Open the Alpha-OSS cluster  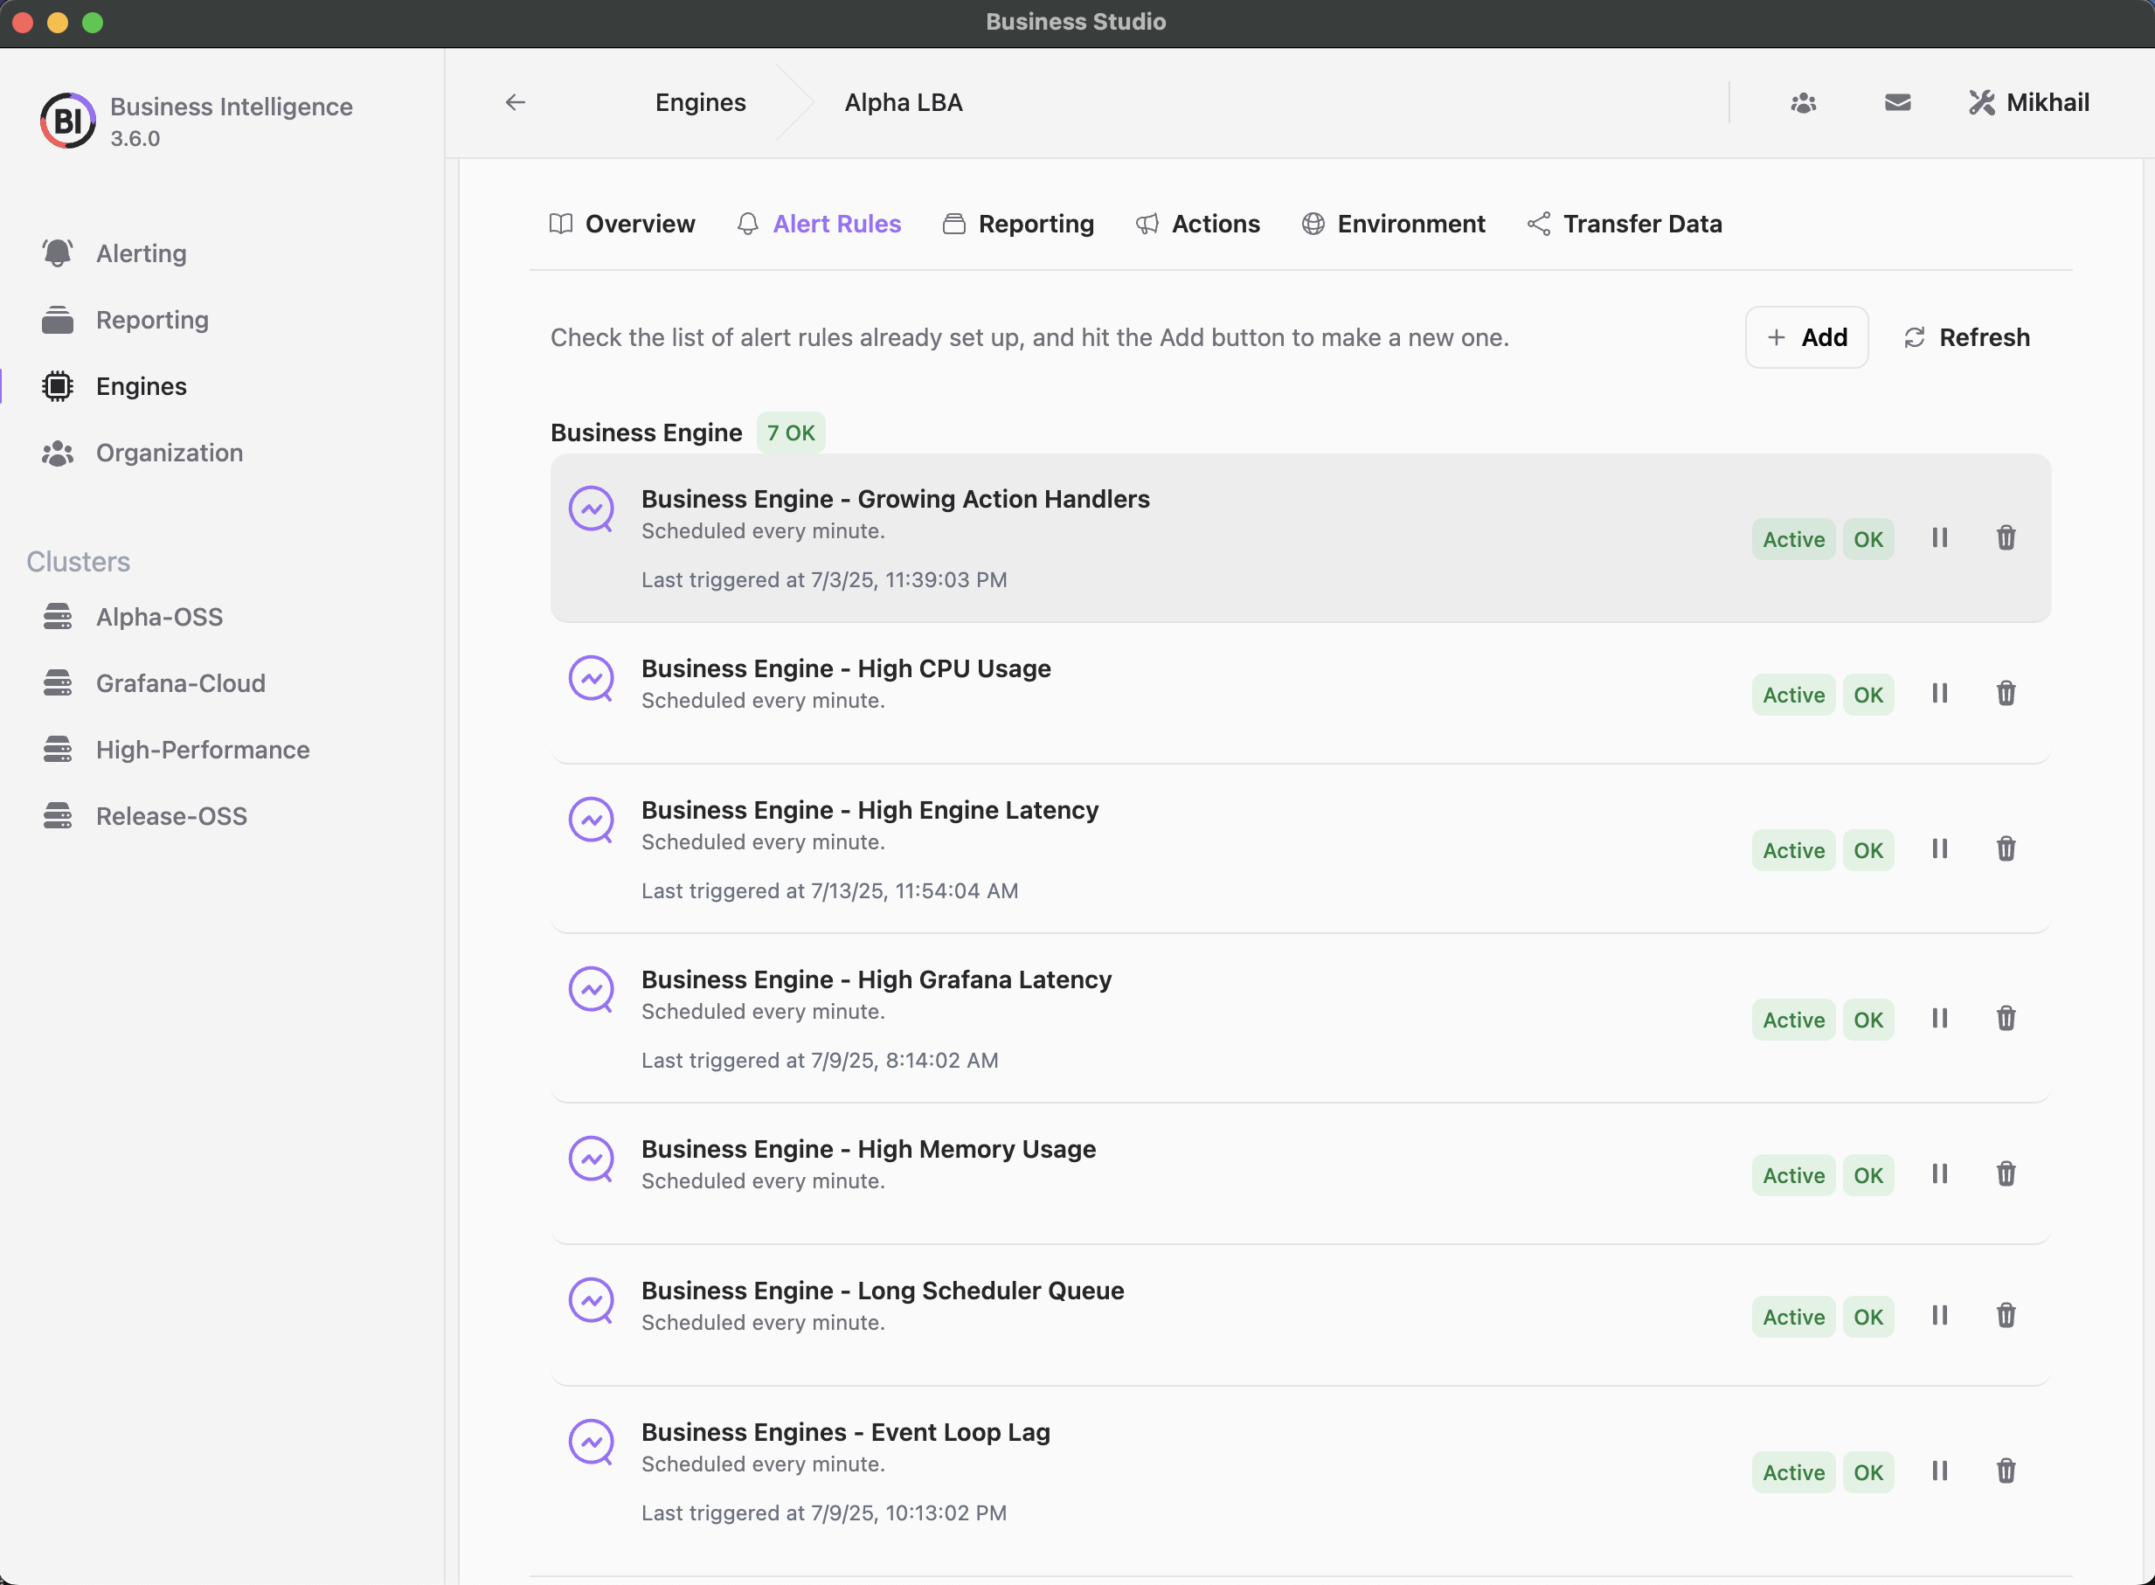pyautogui.click(x=133, y=617)
